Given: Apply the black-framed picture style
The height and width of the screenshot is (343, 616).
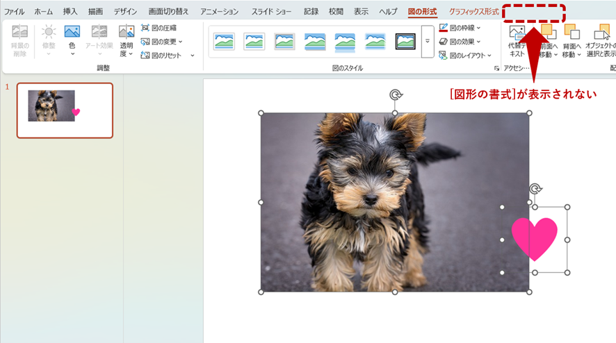Looking at the screenshot, I should click(405, 42).
